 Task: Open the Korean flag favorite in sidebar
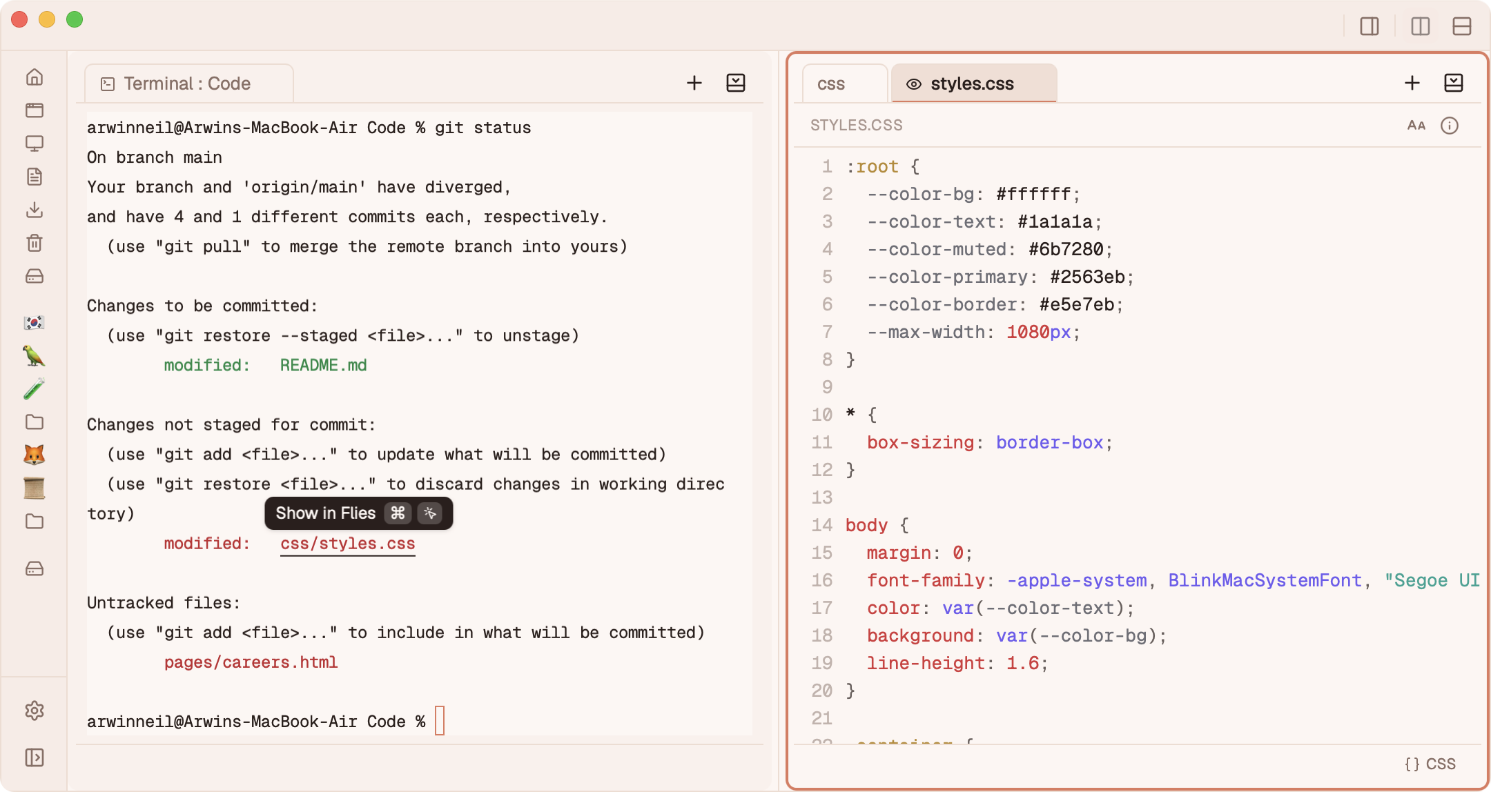[x=35, y=322]
